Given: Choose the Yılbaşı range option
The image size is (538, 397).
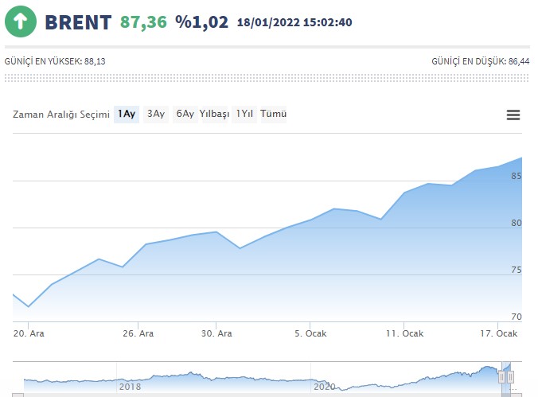Looking at the screenshot, I should [214, 114].
